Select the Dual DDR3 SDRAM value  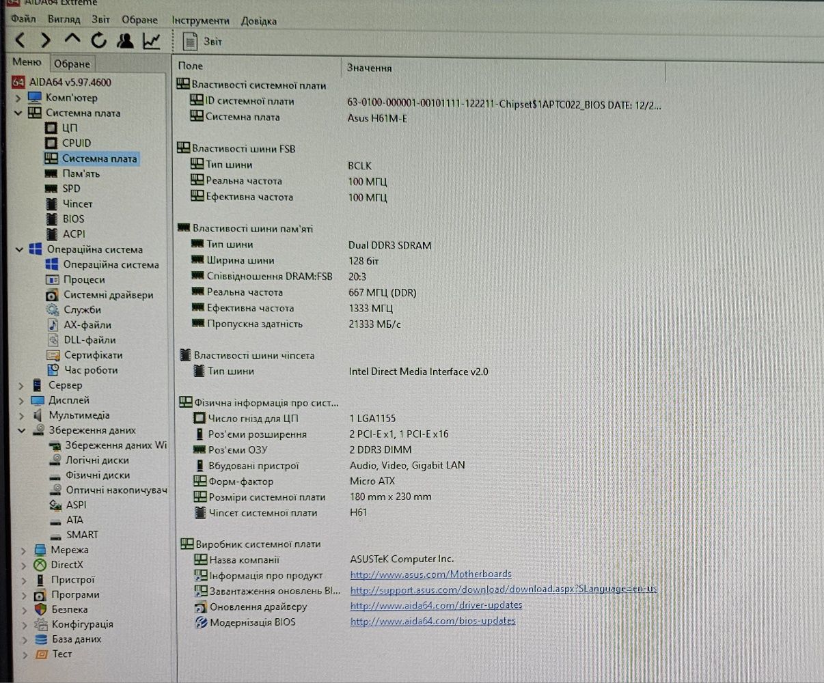pyautogui.click(x=390, y=245)
